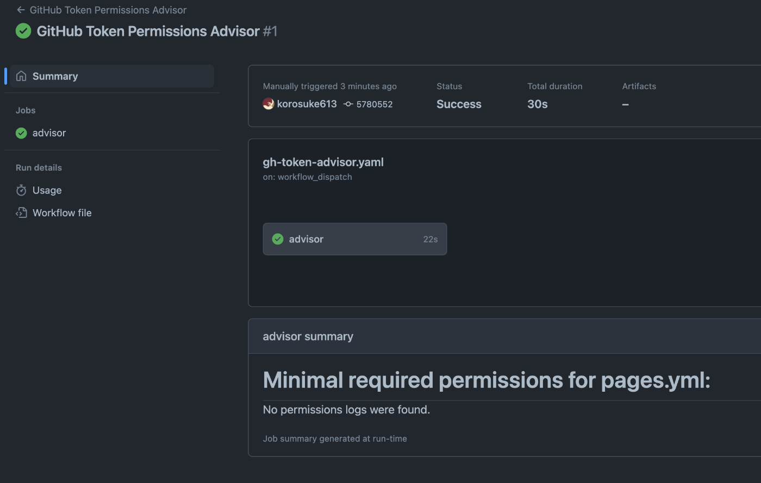Click the file code icon next to Workflow file
Viewport: 761px width, 483px height.
pos(21,213)
